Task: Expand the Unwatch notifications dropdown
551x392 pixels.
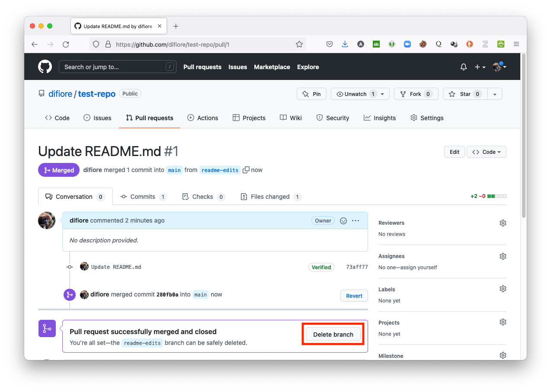Action: pyautogui.click(x=382, y=94)
